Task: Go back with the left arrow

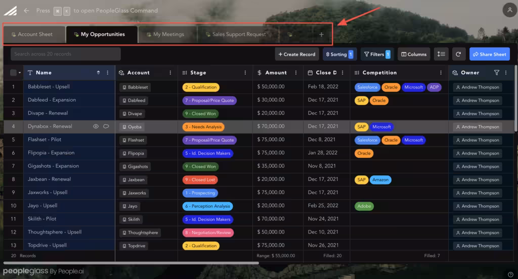Action: click(x=26, y=11)
